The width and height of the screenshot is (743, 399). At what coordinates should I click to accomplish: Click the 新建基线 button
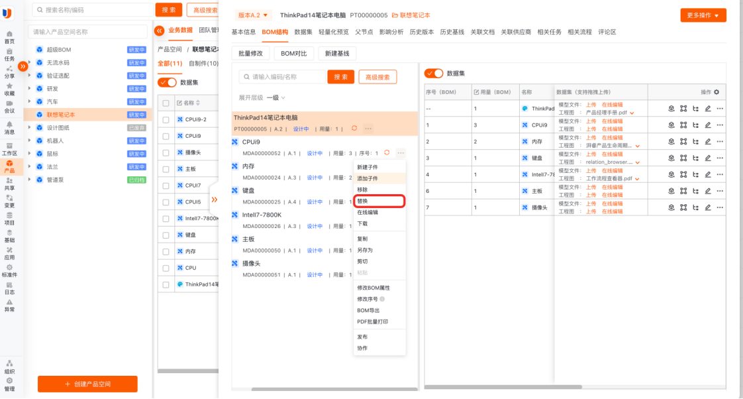click(337, 54)
